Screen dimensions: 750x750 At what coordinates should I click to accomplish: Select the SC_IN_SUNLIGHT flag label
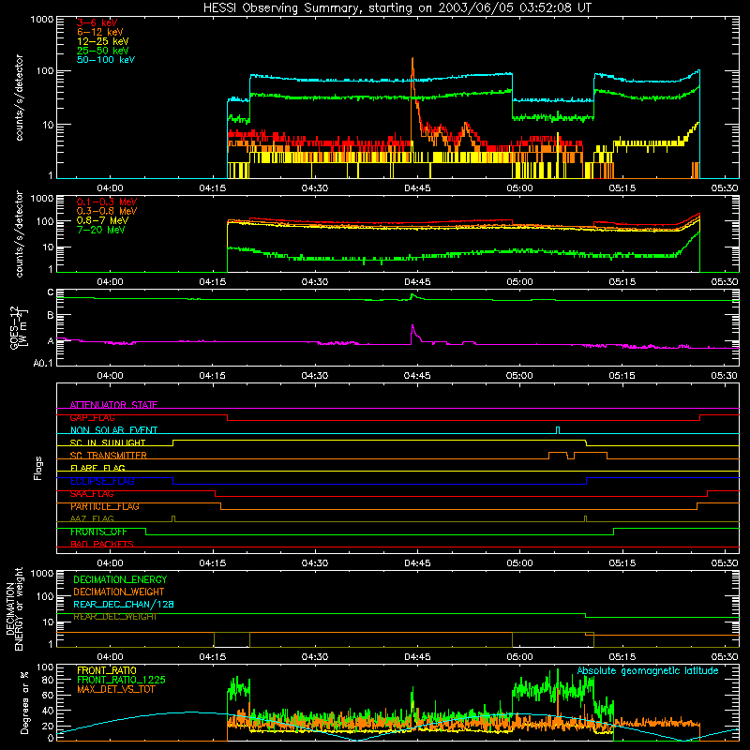108,442
